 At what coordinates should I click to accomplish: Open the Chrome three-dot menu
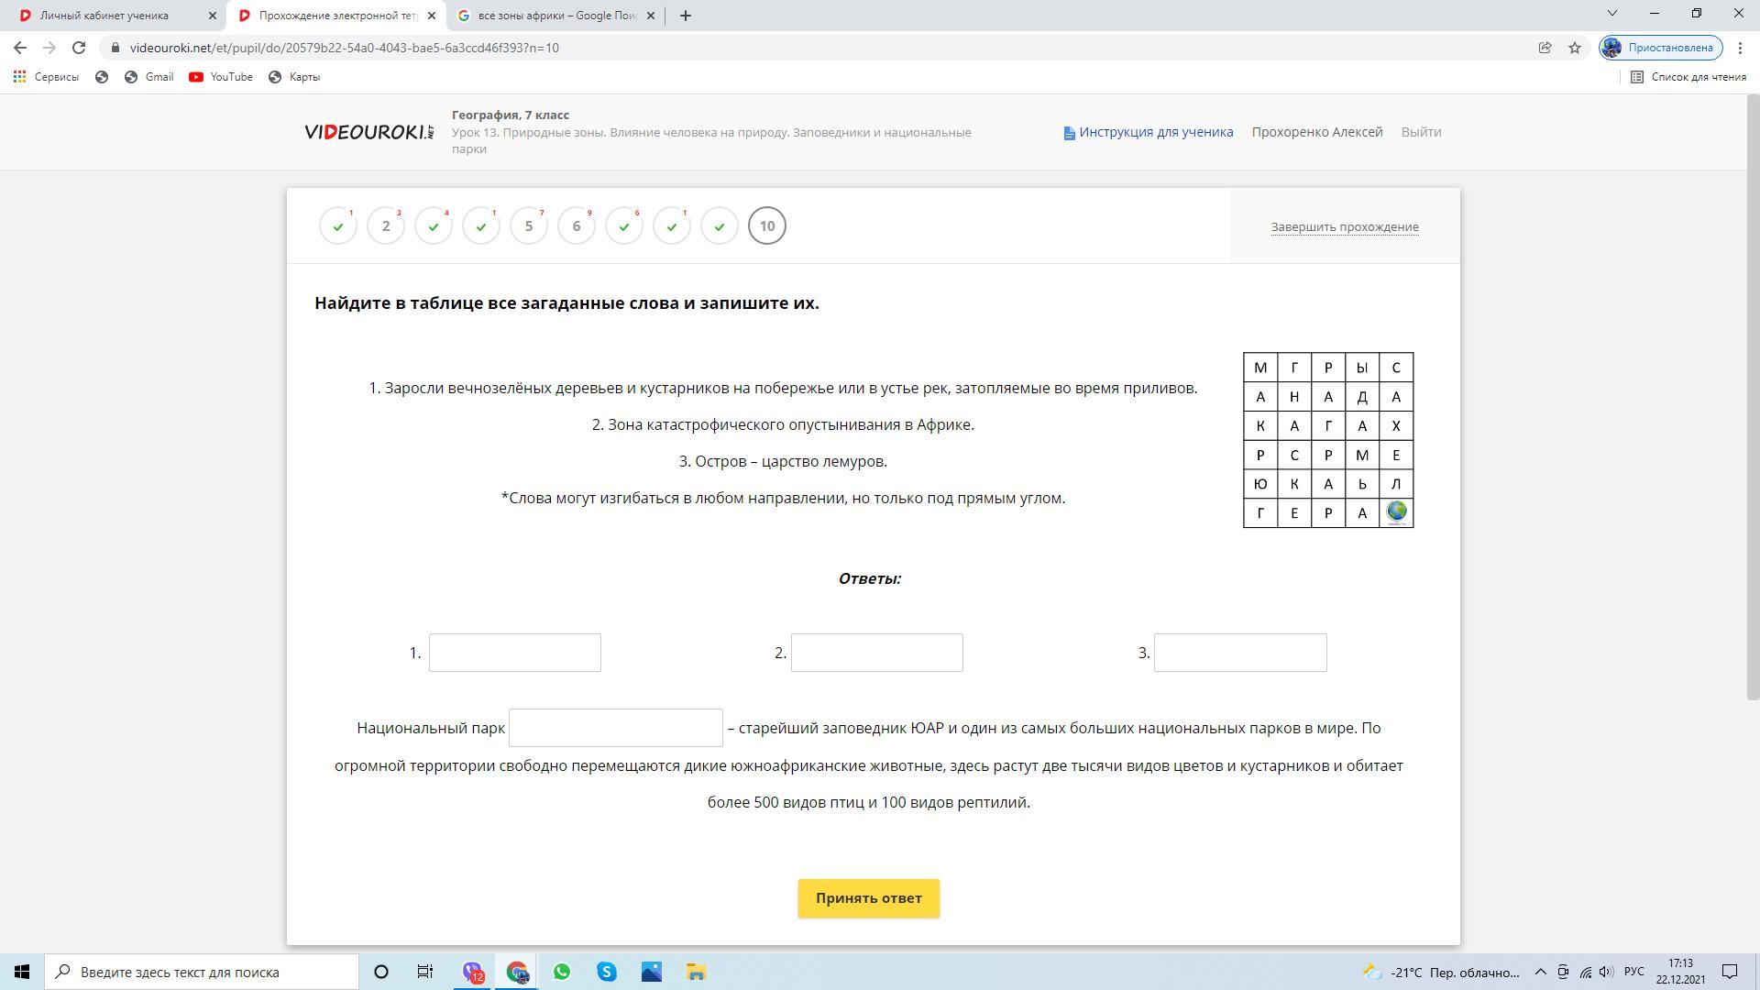1740,48
